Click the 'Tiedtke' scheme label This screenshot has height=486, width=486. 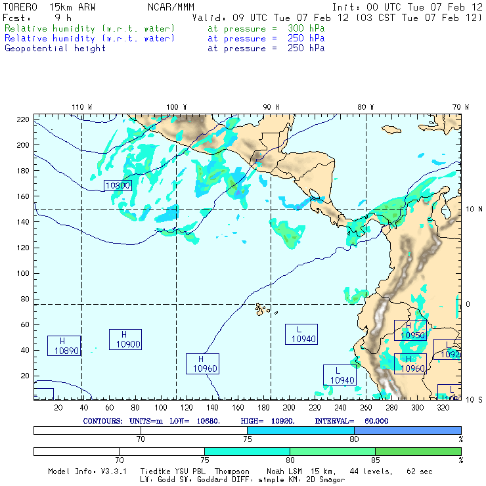coord(155,472)
